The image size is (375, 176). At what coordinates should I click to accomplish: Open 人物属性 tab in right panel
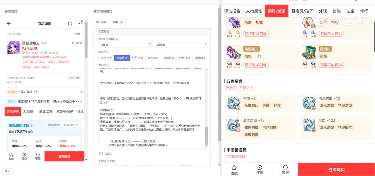[254, 11]
